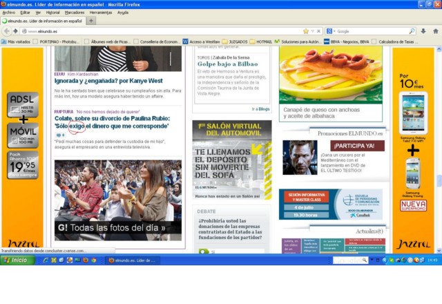
Task: Open Consellería de Econom... bookmark
Action: pyautogui.click(x=157, y=41)
